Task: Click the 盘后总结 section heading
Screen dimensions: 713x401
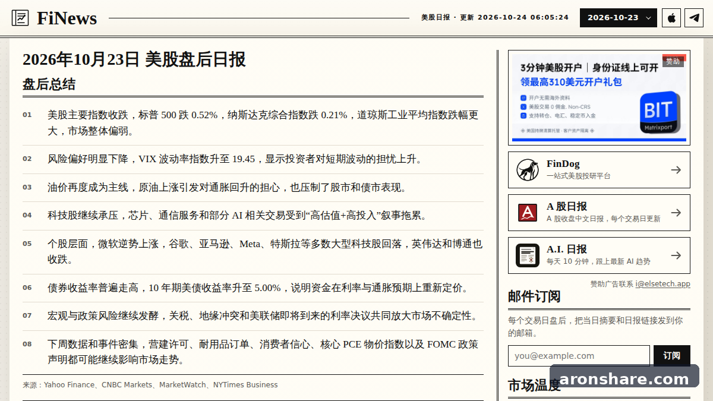Action: (49, 84)
